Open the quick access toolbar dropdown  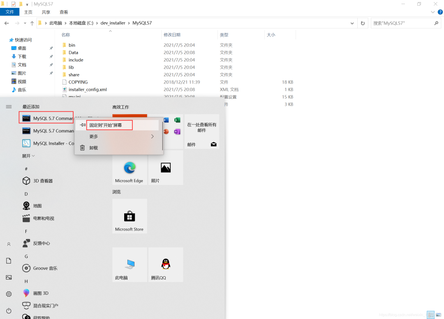[27, 4]
